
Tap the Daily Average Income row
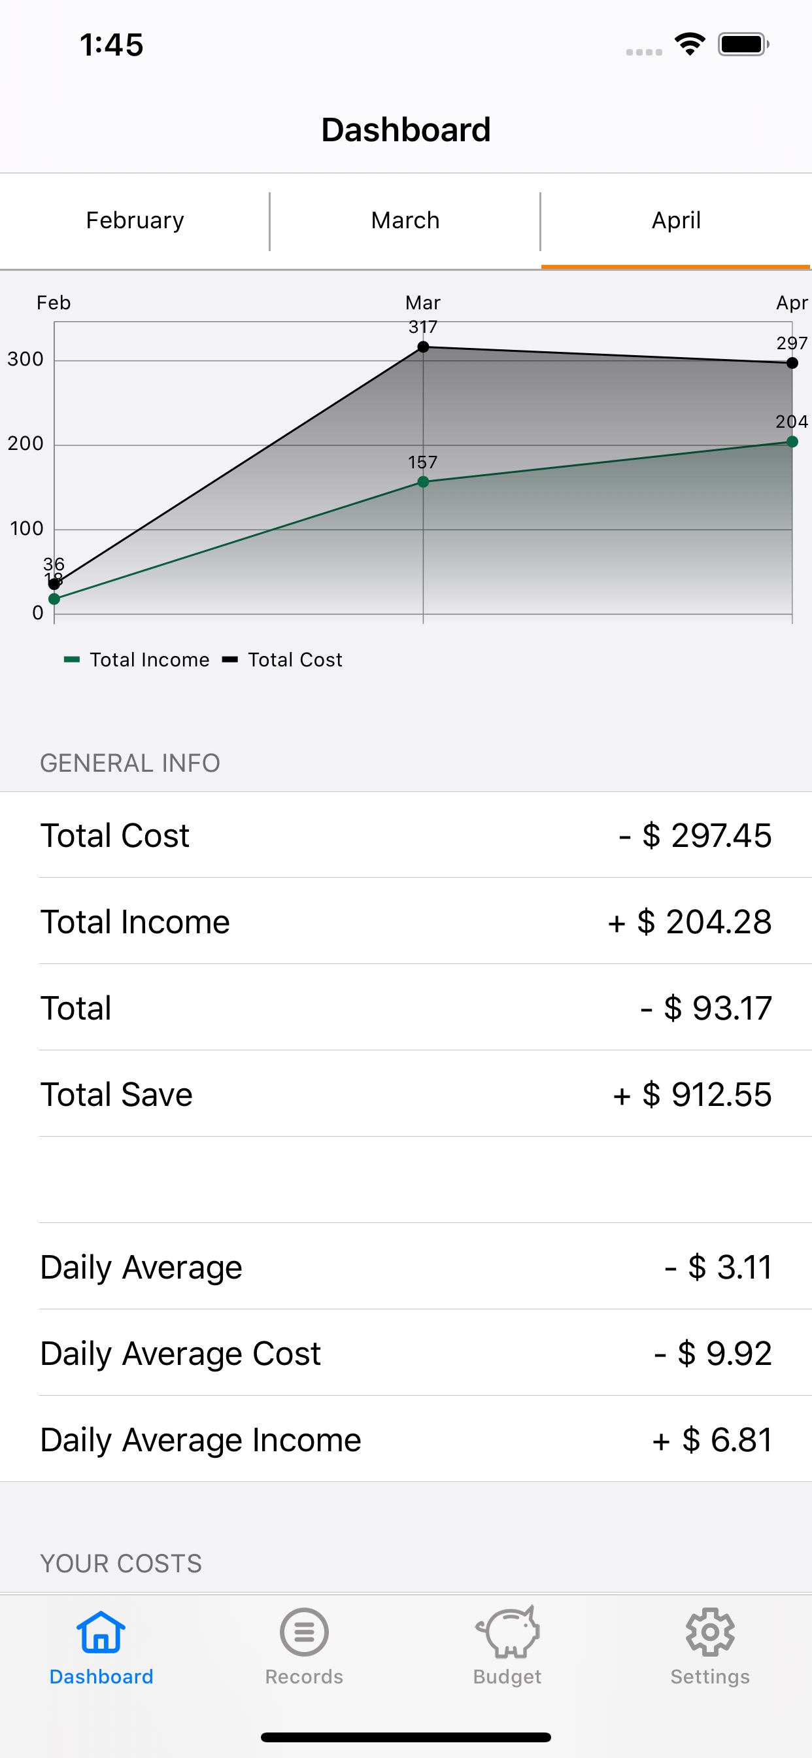pyautogui.click(x=406, y=1439)
